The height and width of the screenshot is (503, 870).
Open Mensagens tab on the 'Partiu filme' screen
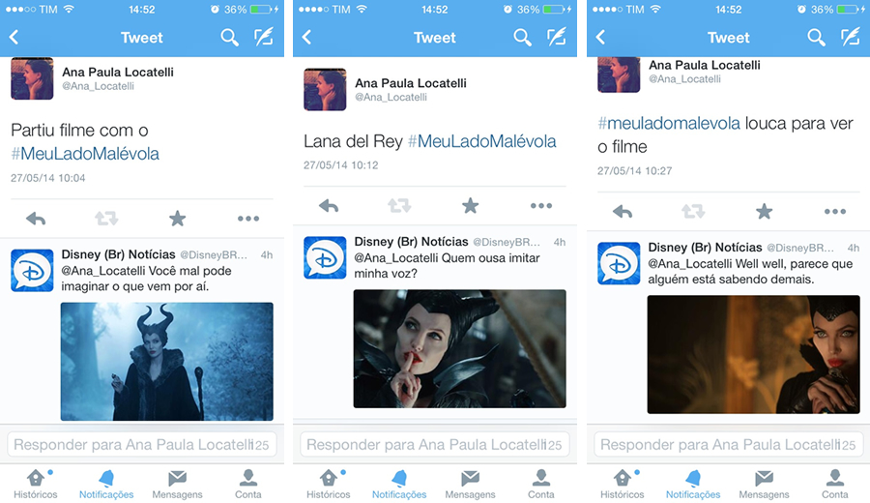[x=178, y=484]
